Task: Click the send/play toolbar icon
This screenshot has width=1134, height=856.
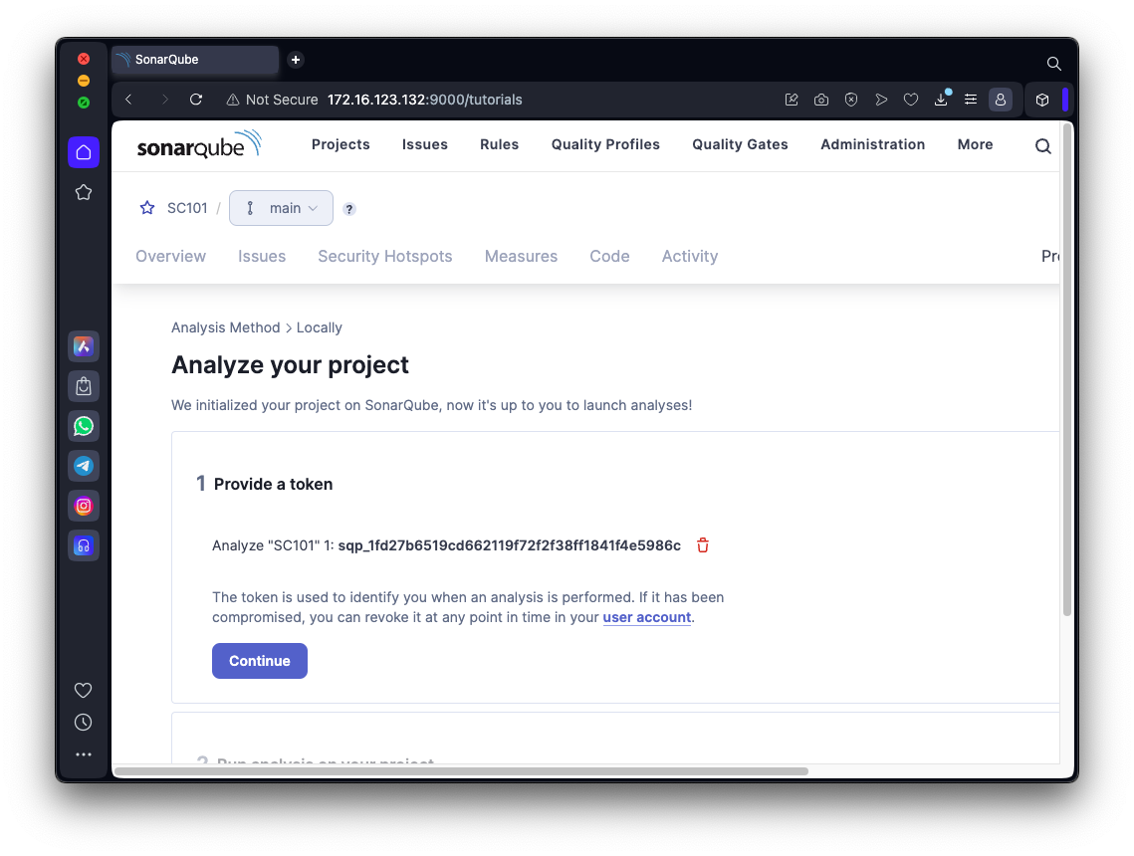Action: 881,100
